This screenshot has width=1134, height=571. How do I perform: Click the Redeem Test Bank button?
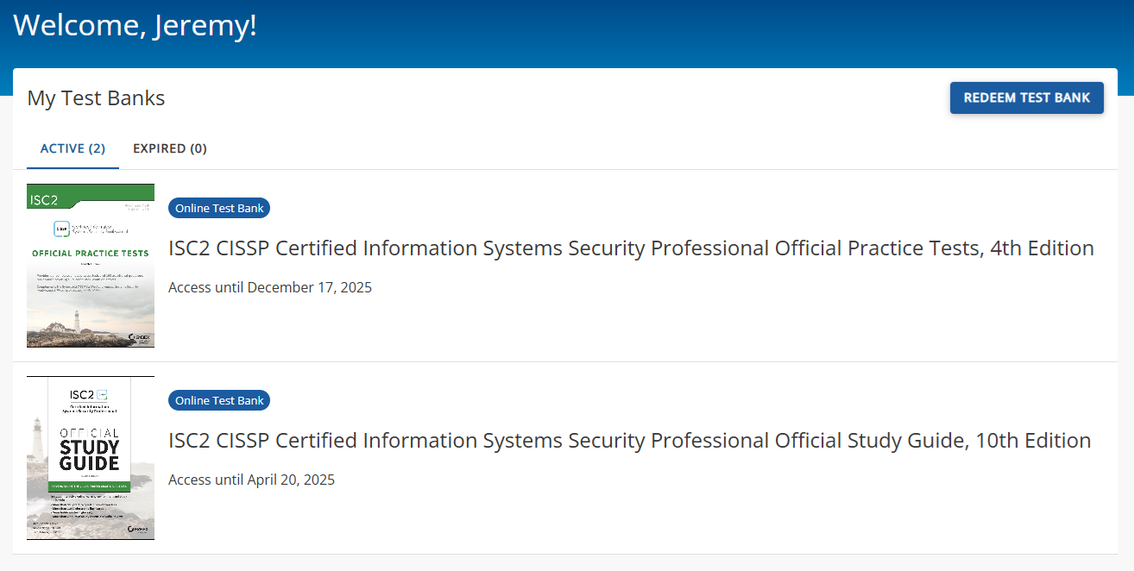tap(1026, 97)
